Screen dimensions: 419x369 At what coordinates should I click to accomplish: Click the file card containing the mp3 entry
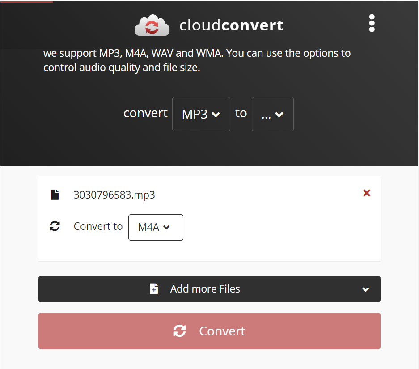coord(209,218)
